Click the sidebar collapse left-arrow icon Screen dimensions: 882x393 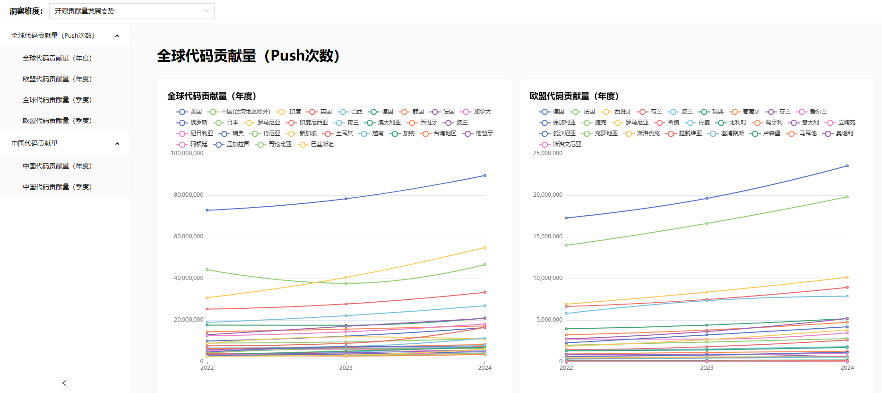[64, 383]
